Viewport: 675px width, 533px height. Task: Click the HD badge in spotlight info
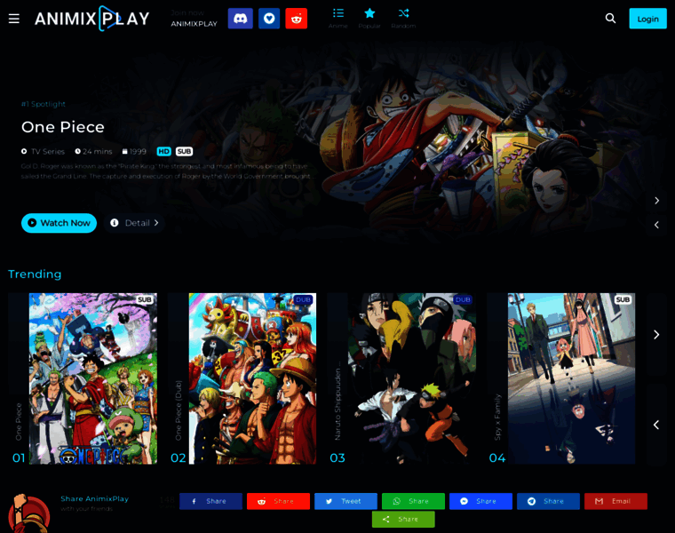coord(163,152)
